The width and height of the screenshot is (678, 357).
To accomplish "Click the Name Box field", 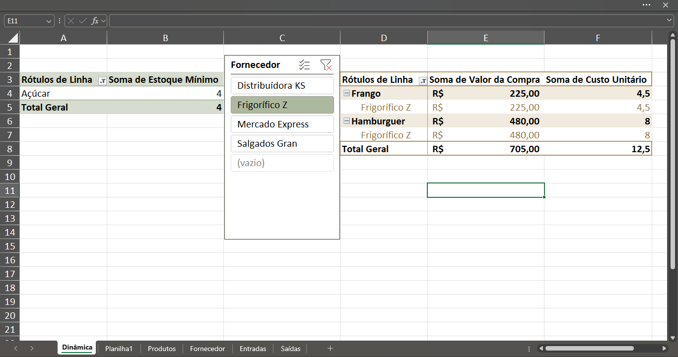I will (25, 21).
